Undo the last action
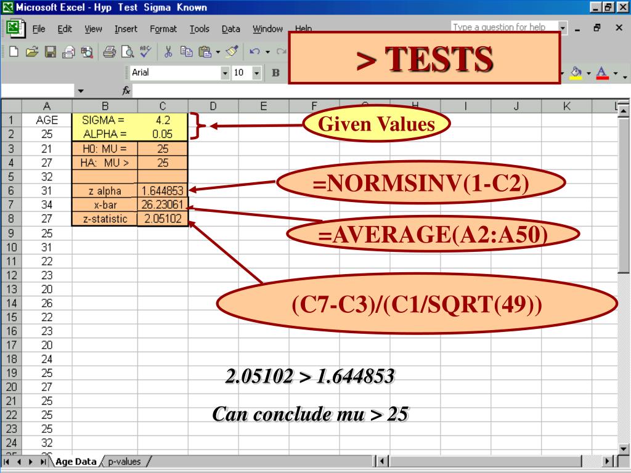Screen dimensions: 631x473 coord(254,52)
